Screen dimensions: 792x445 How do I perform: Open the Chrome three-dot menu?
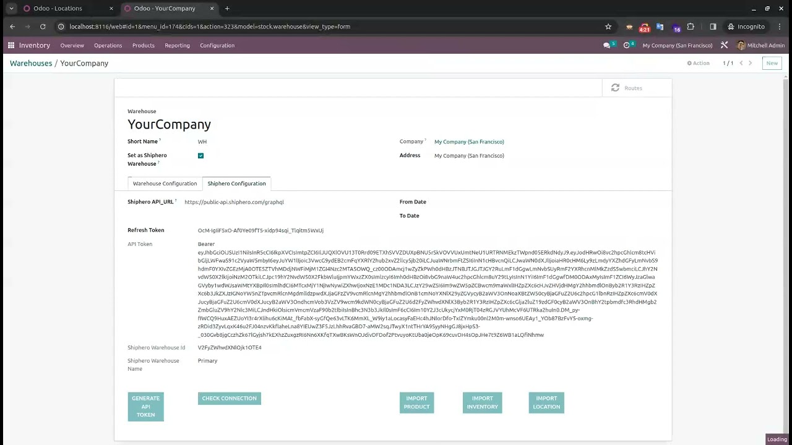(x=780, y=27)
